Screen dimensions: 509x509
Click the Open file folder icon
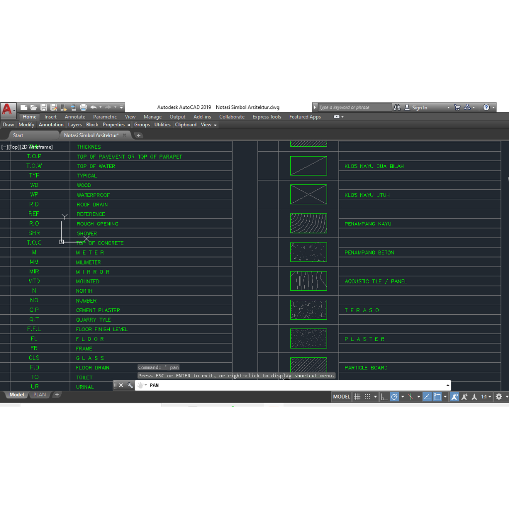[x=34, y=107]
